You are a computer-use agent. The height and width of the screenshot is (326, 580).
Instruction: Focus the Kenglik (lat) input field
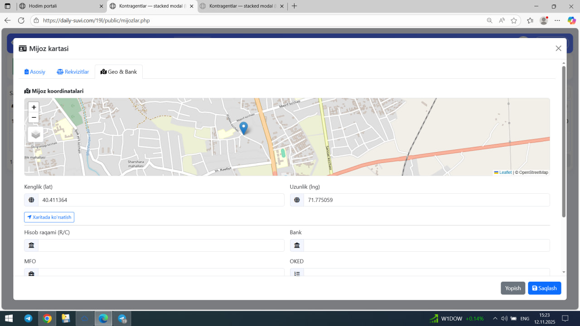(x=161, y=200)
